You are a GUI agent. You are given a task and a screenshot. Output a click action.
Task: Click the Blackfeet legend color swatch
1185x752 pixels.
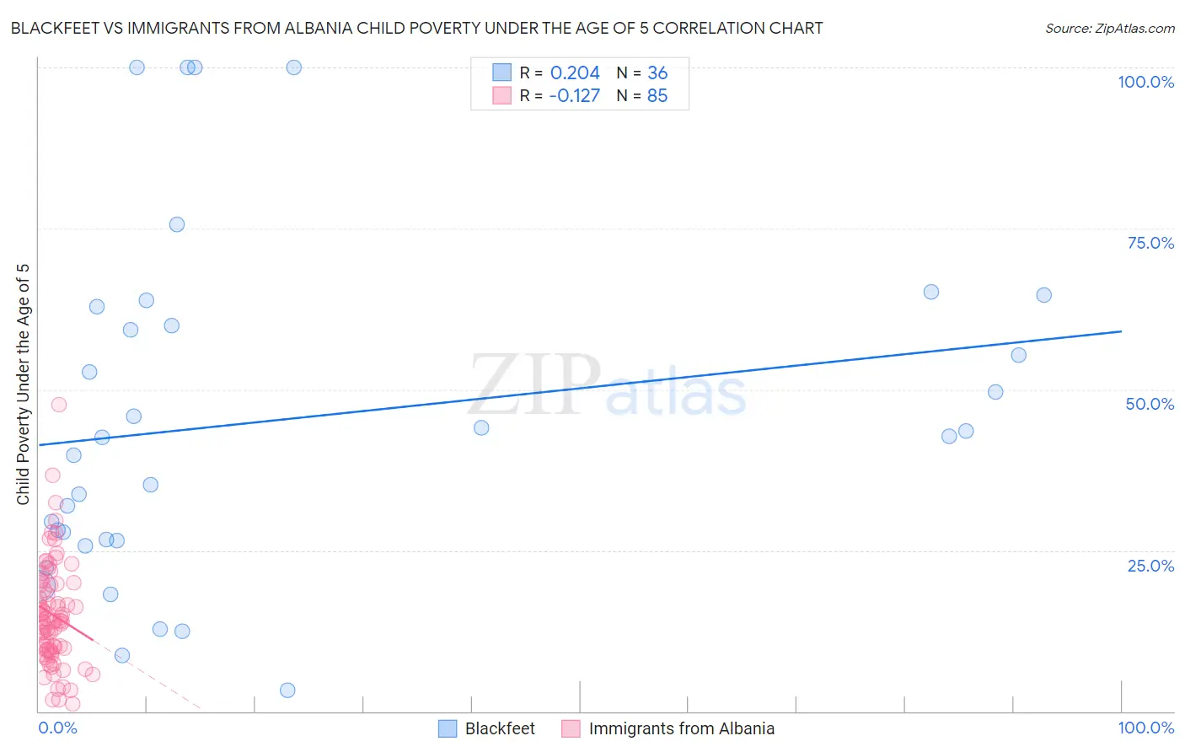tap(448, 728)
